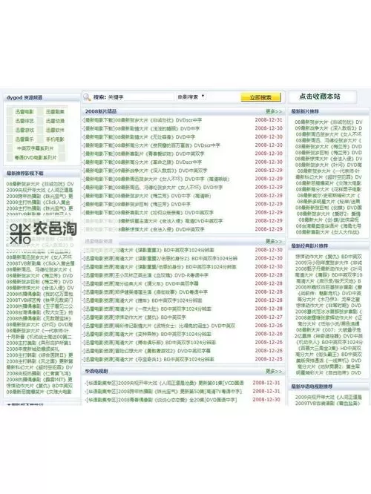Screen dimensions: 371x494
Task: Click the 点击收藏本站 button
Action: 320,96
